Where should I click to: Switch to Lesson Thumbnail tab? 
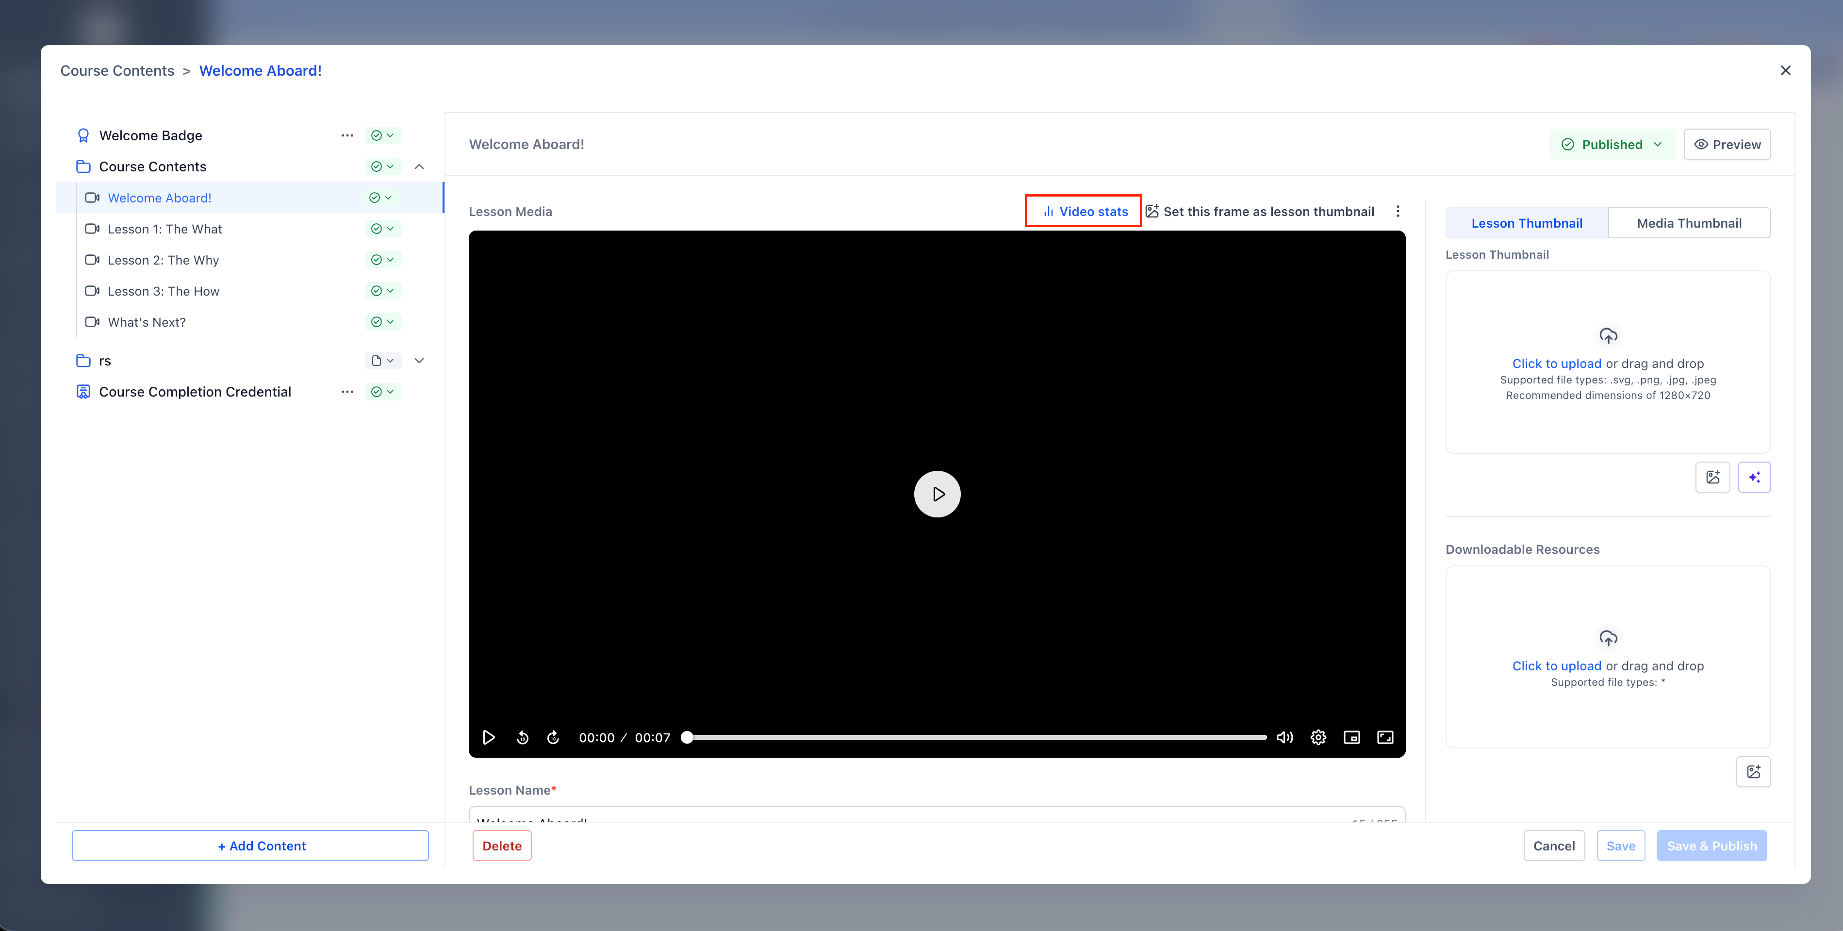pyautogui.click(x=1526, y=223)
